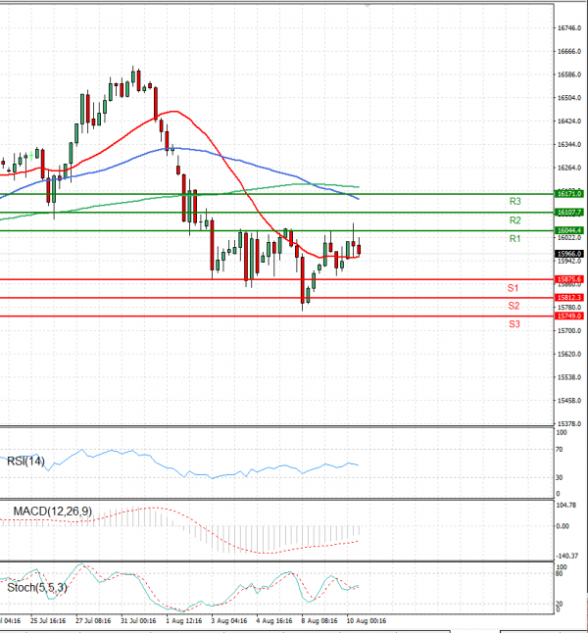Click the 15812.3 red price tag
The image size is (588, 633).
569,298
